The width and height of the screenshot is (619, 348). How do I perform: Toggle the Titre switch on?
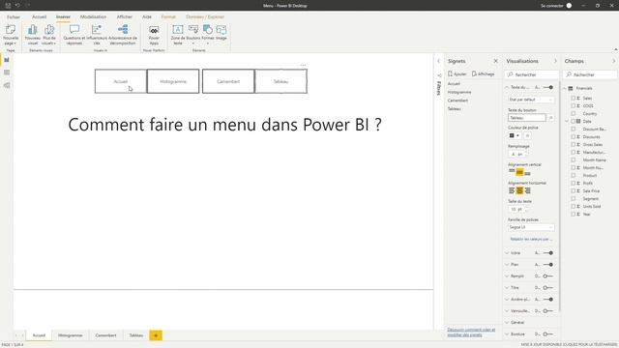548,288
